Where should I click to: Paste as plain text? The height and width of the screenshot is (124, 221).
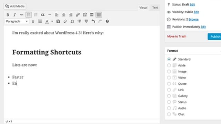pyautogui.click(x=58, y=21)
